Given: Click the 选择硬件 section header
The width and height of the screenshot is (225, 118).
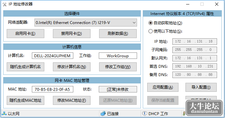Looking at the screenshot, I should click(x=72, y=13).
